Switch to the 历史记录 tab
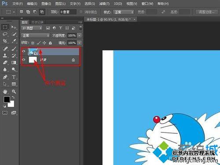 (37, 22)
